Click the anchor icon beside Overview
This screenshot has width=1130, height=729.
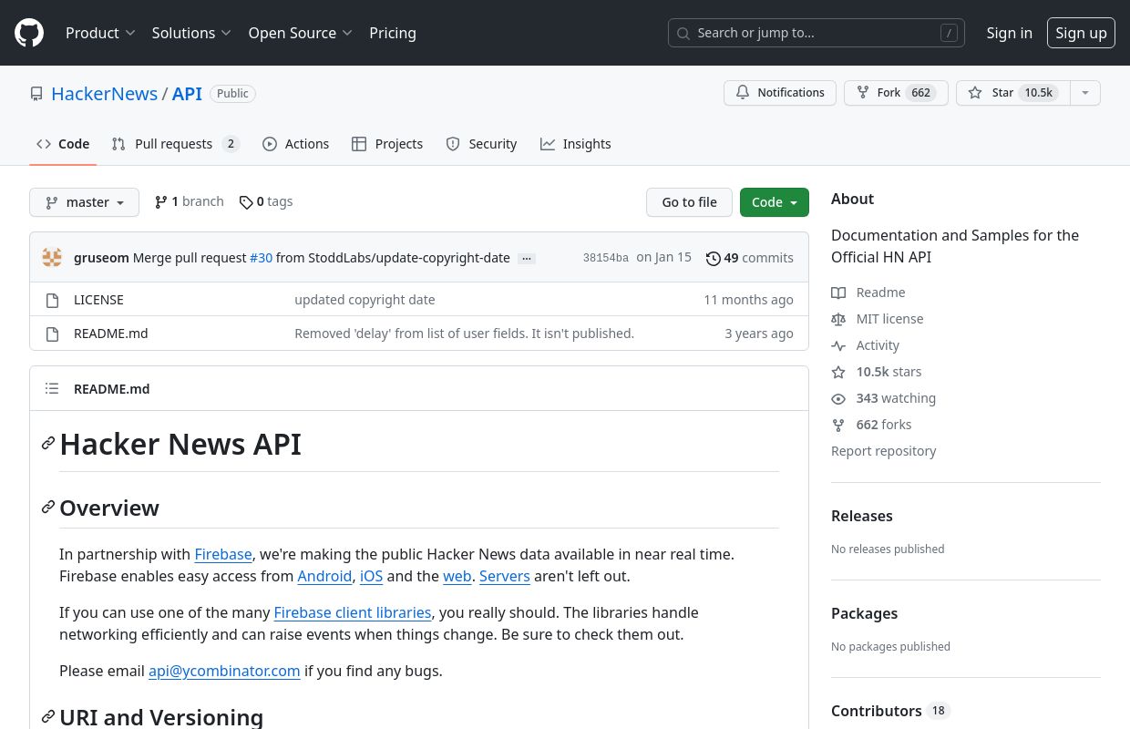pos(48,507)
